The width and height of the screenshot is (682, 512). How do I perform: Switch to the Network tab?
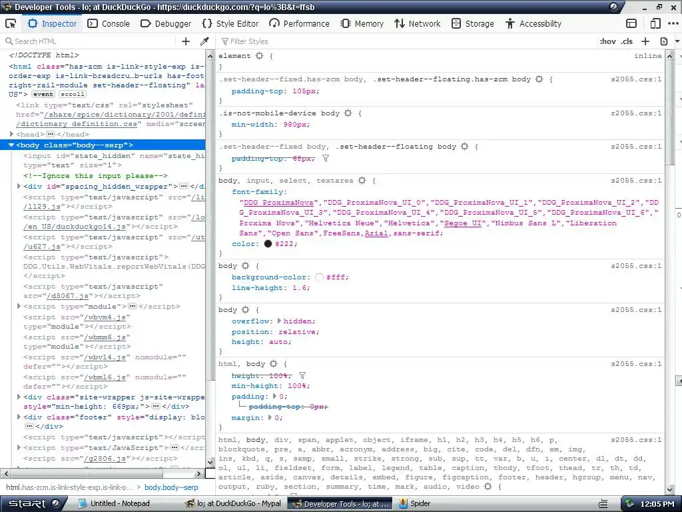(x=417, y=23)
